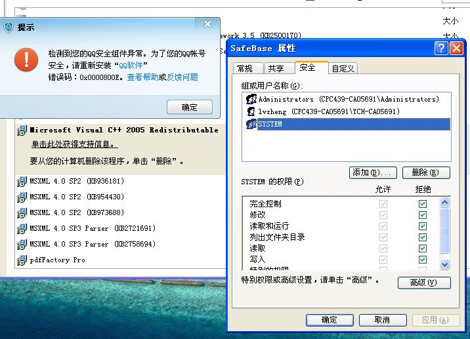
Task: Click icon beside MSXML 4.0 SP2 (KB936181)
Action: click(22, 181)
